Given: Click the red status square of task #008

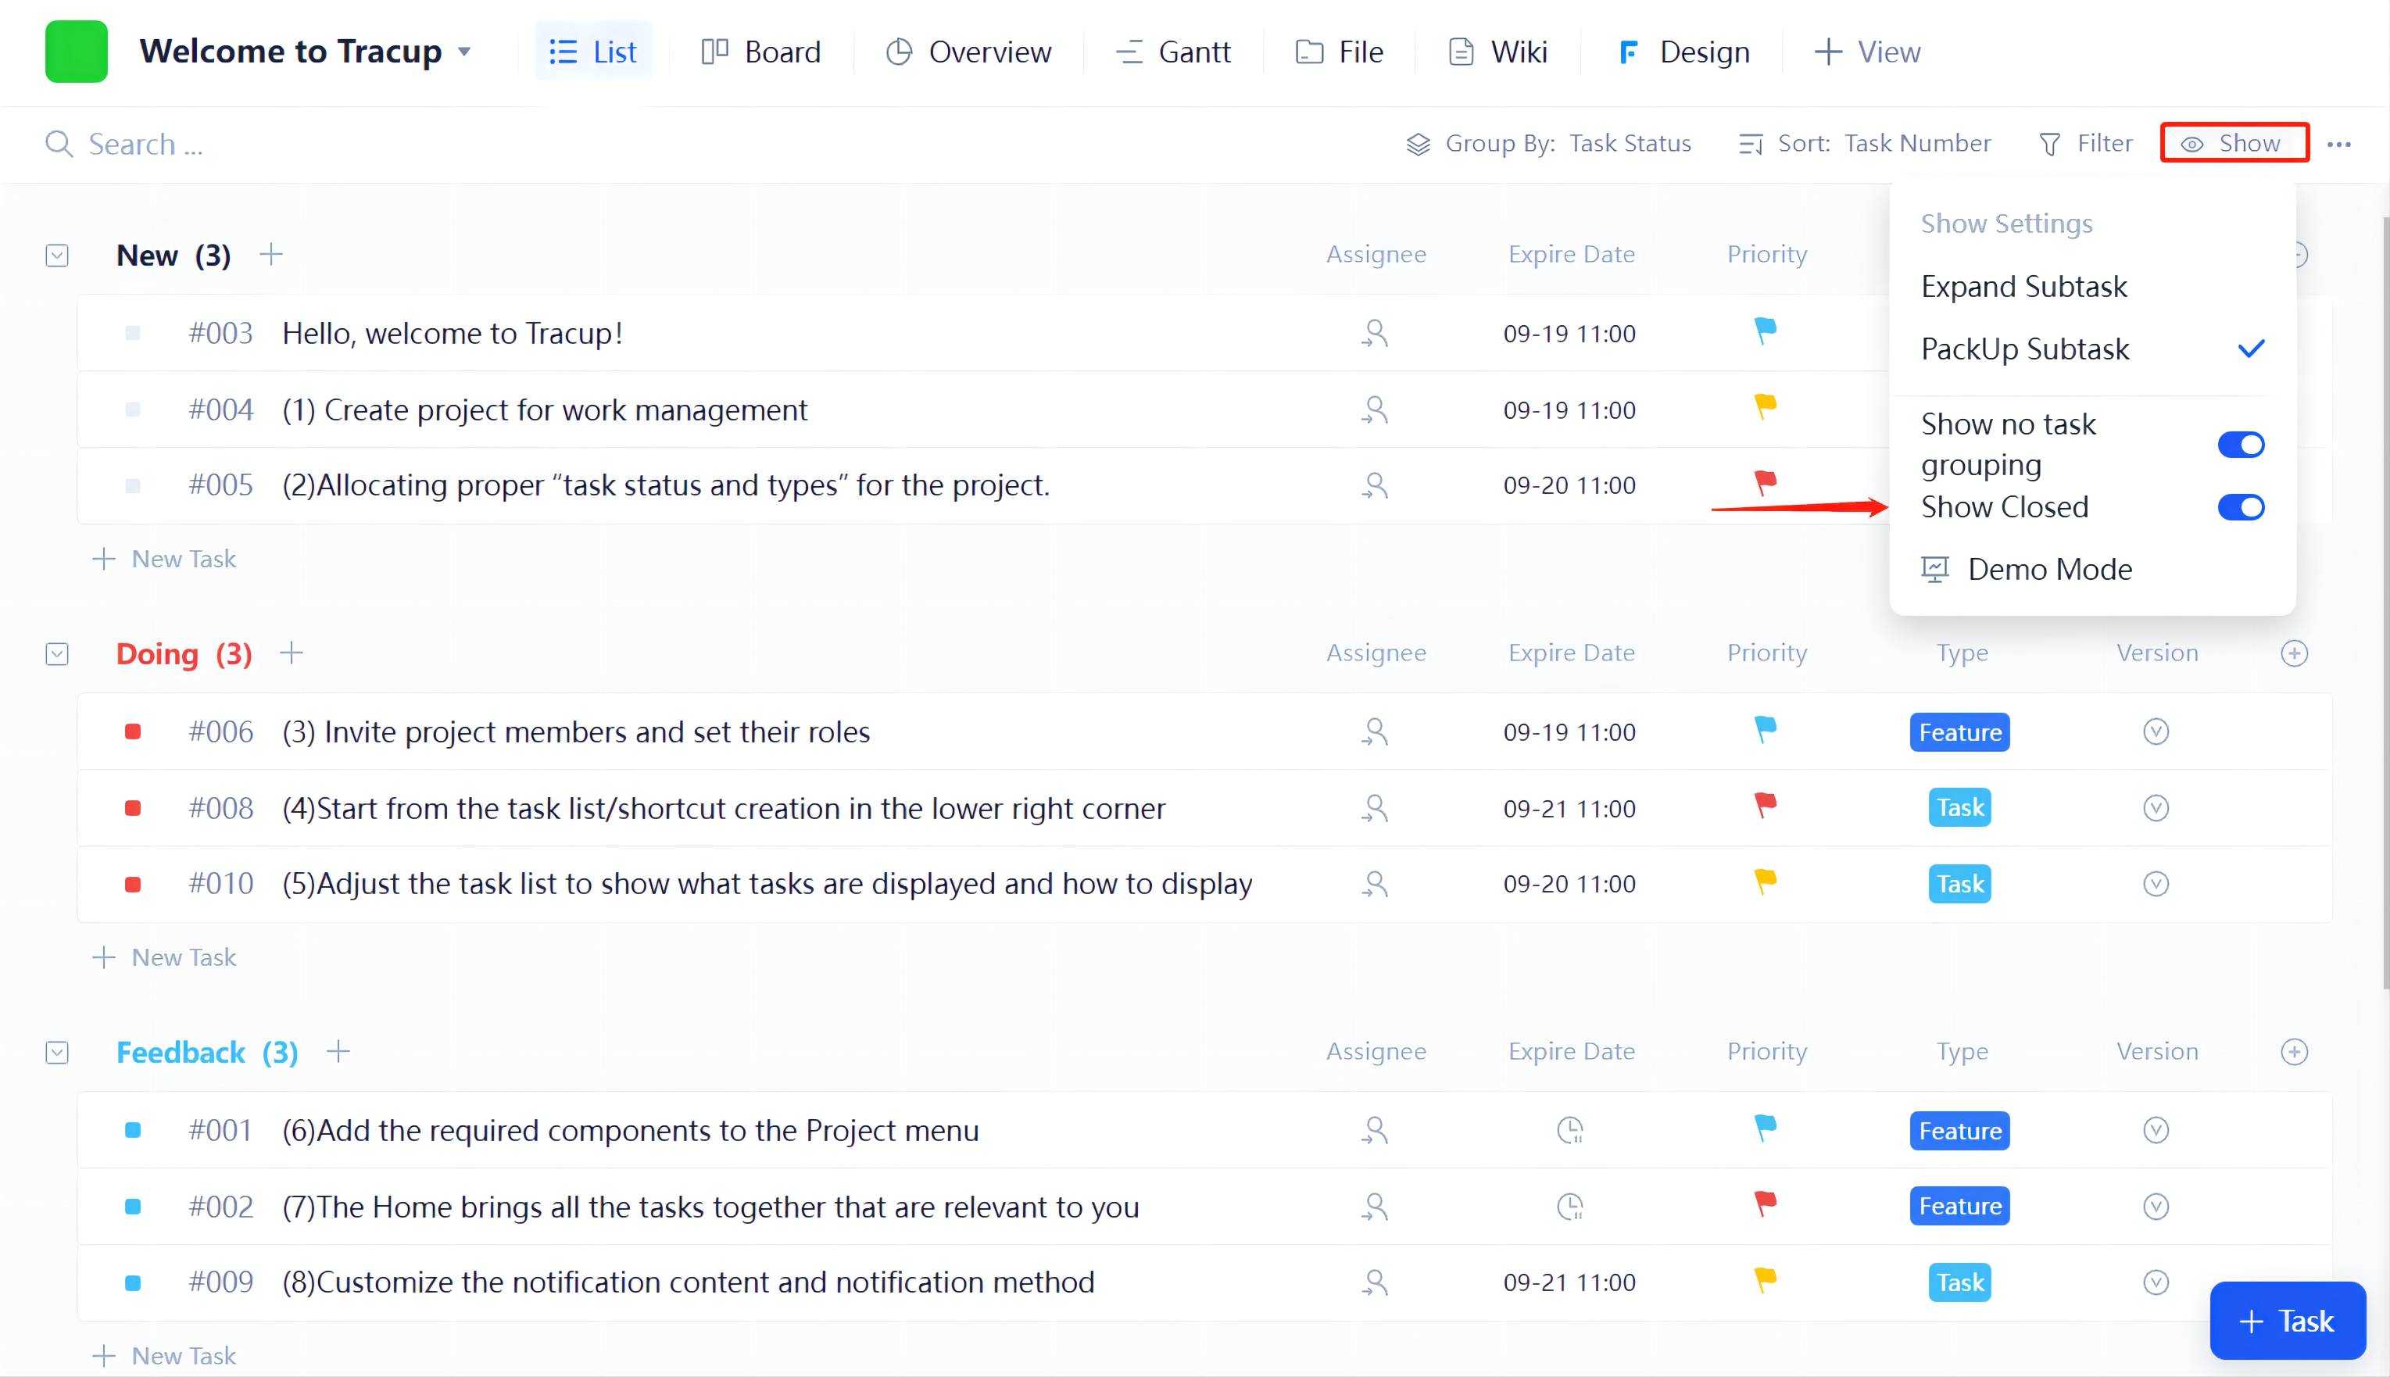Looking at the screenshot, I should pos(134,809).
